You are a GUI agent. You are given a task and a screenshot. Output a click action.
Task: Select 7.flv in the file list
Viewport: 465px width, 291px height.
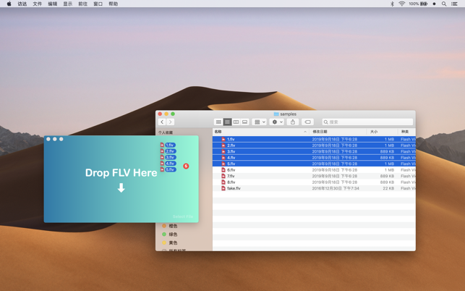[314, 176]
